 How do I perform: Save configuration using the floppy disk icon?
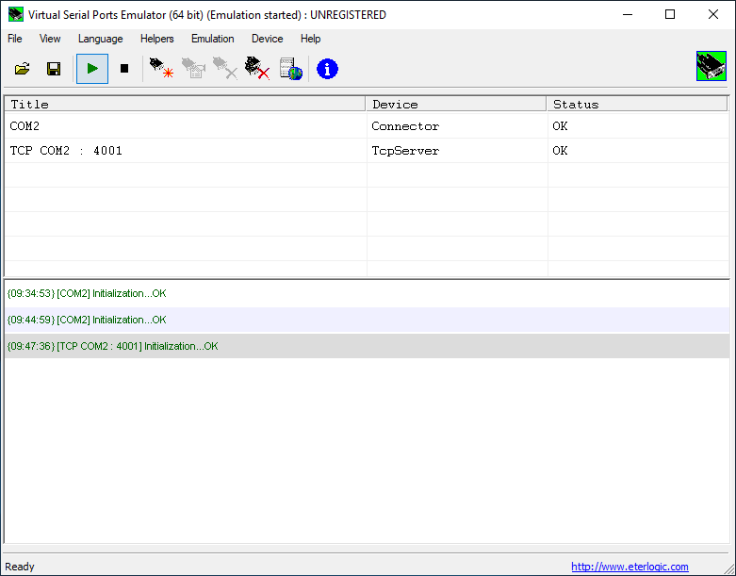[x=54, y=69]
